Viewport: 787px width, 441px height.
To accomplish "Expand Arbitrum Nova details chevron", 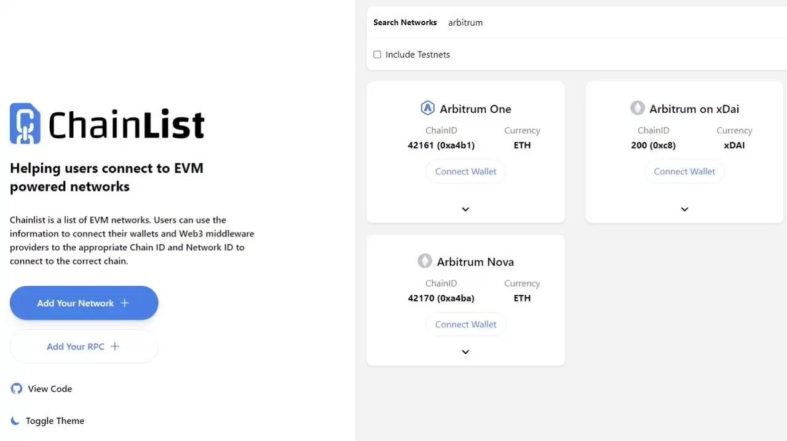I will 465,352.
